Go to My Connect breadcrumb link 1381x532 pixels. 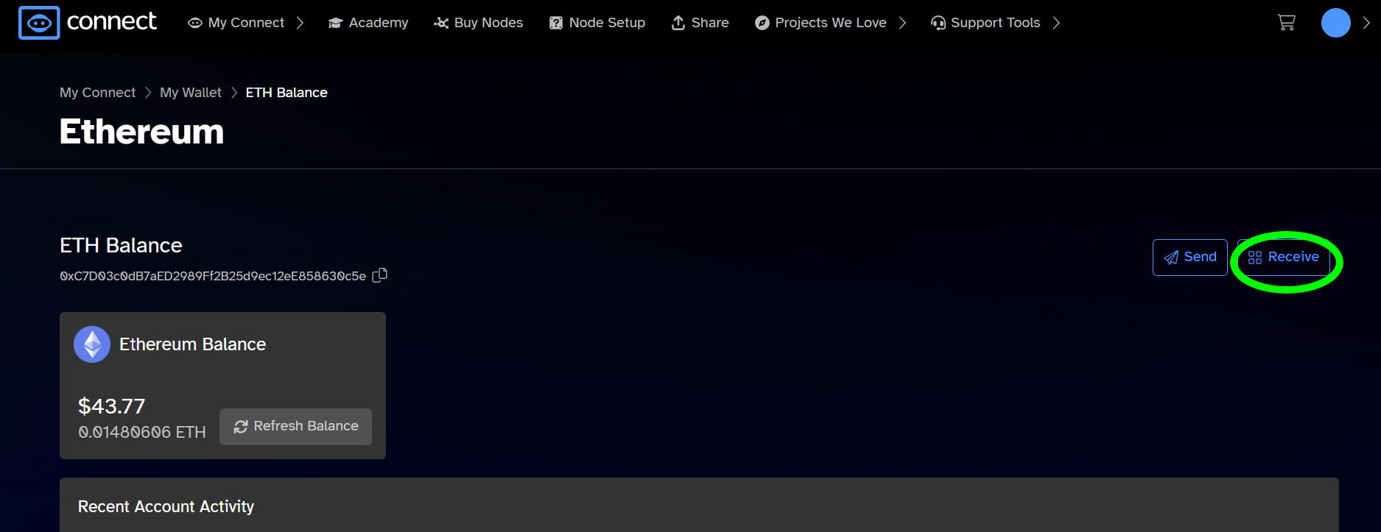97,93
